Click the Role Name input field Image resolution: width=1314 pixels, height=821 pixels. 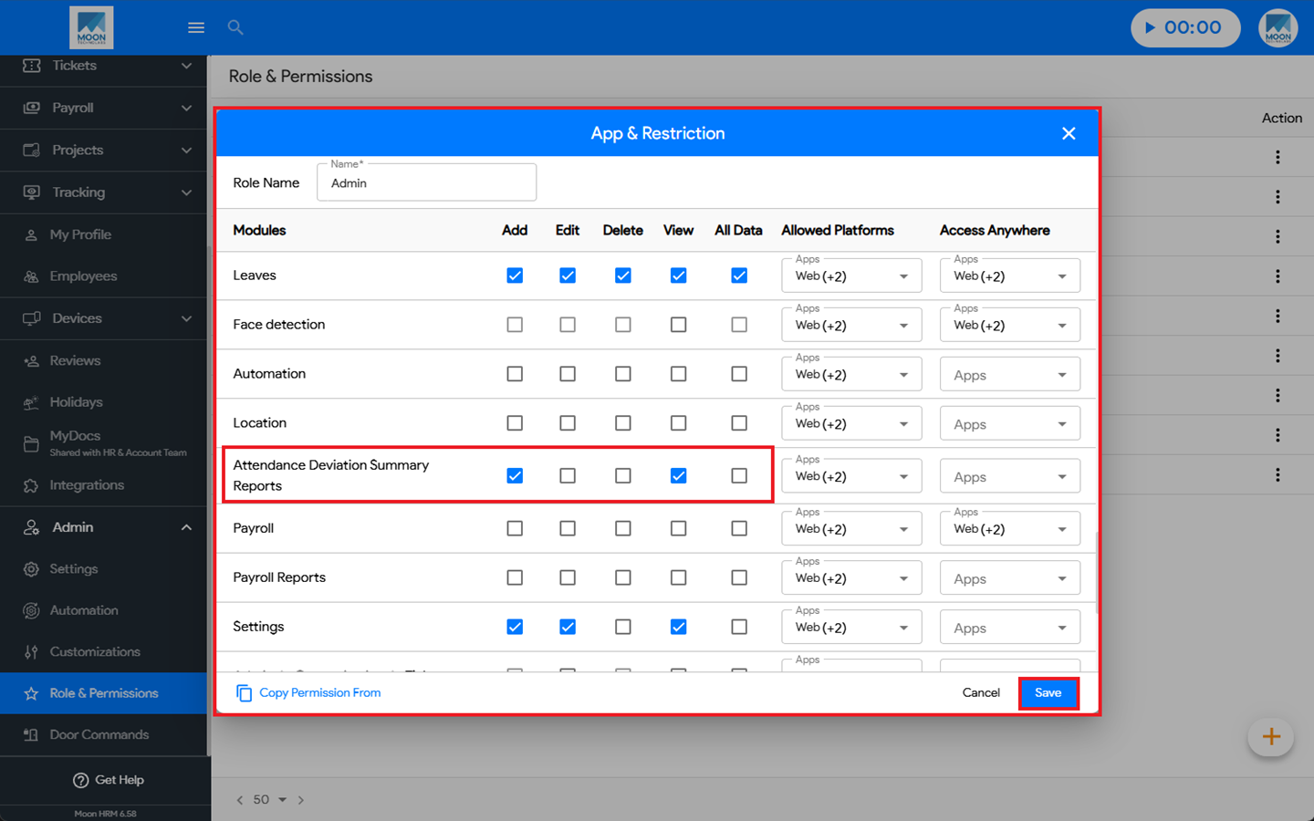tap(426, 182)
